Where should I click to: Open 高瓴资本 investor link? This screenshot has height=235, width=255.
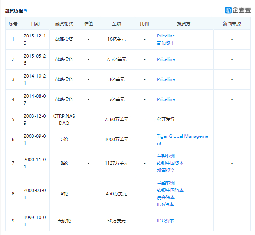coord(166,43)
